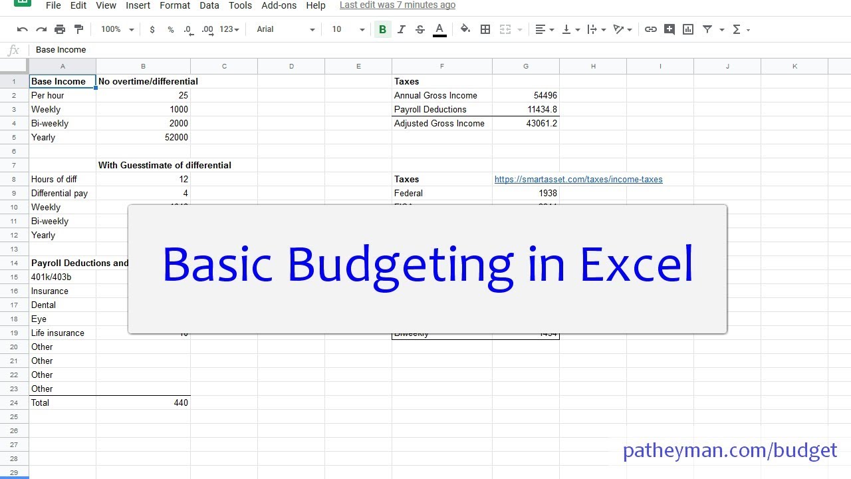Click the Redo arrow icon
The width and height of the screenshot is (851, 479).
[41, 29]
